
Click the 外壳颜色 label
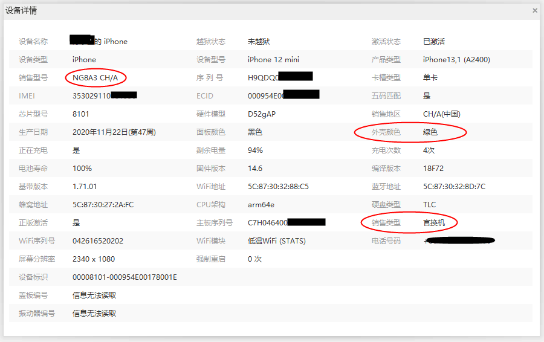pyautogui.click(x=386, y=132)
